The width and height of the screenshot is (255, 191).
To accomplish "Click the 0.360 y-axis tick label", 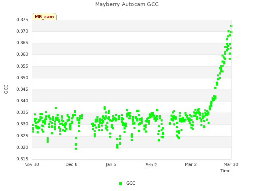I will pyautogui.click(x=22, y=55).
